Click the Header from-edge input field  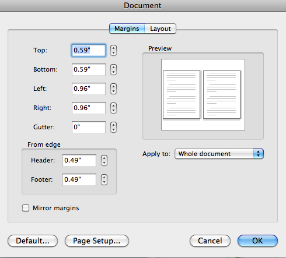[x=79, y=160]
